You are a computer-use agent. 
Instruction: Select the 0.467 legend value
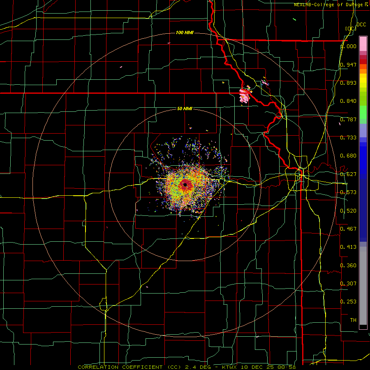click(x=348, y=229)
